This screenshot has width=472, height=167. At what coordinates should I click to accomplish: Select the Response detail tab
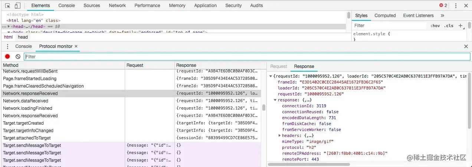(x=304, y=66)
